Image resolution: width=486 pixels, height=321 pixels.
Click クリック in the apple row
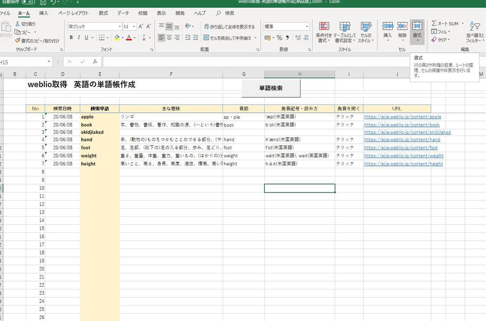(x=344, y=117)
